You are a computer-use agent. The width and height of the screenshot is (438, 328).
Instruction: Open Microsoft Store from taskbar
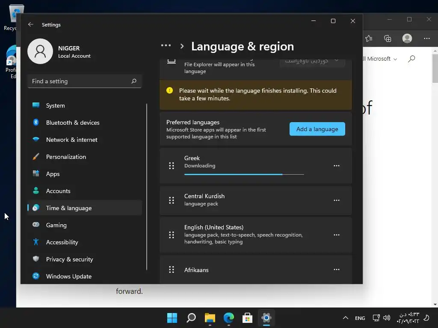248,318
